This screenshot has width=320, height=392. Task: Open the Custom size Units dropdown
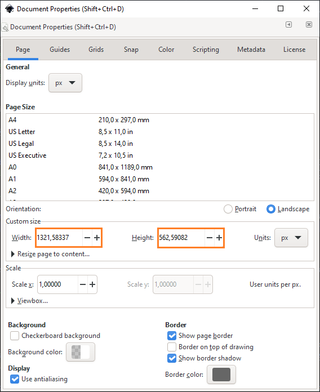[x=291, y=238]
